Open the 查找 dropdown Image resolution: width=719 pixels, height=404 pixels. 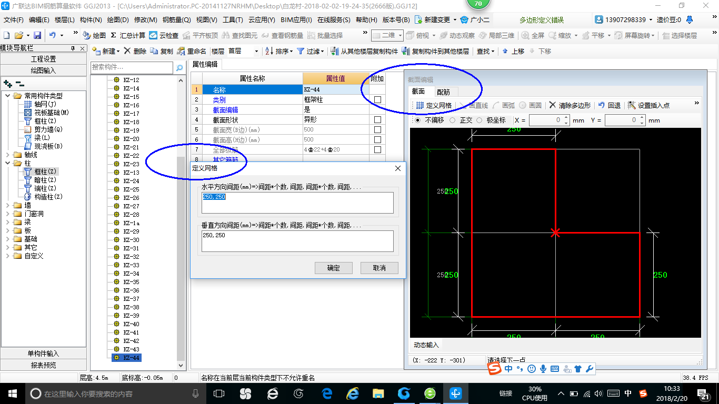tap(485, 51)
